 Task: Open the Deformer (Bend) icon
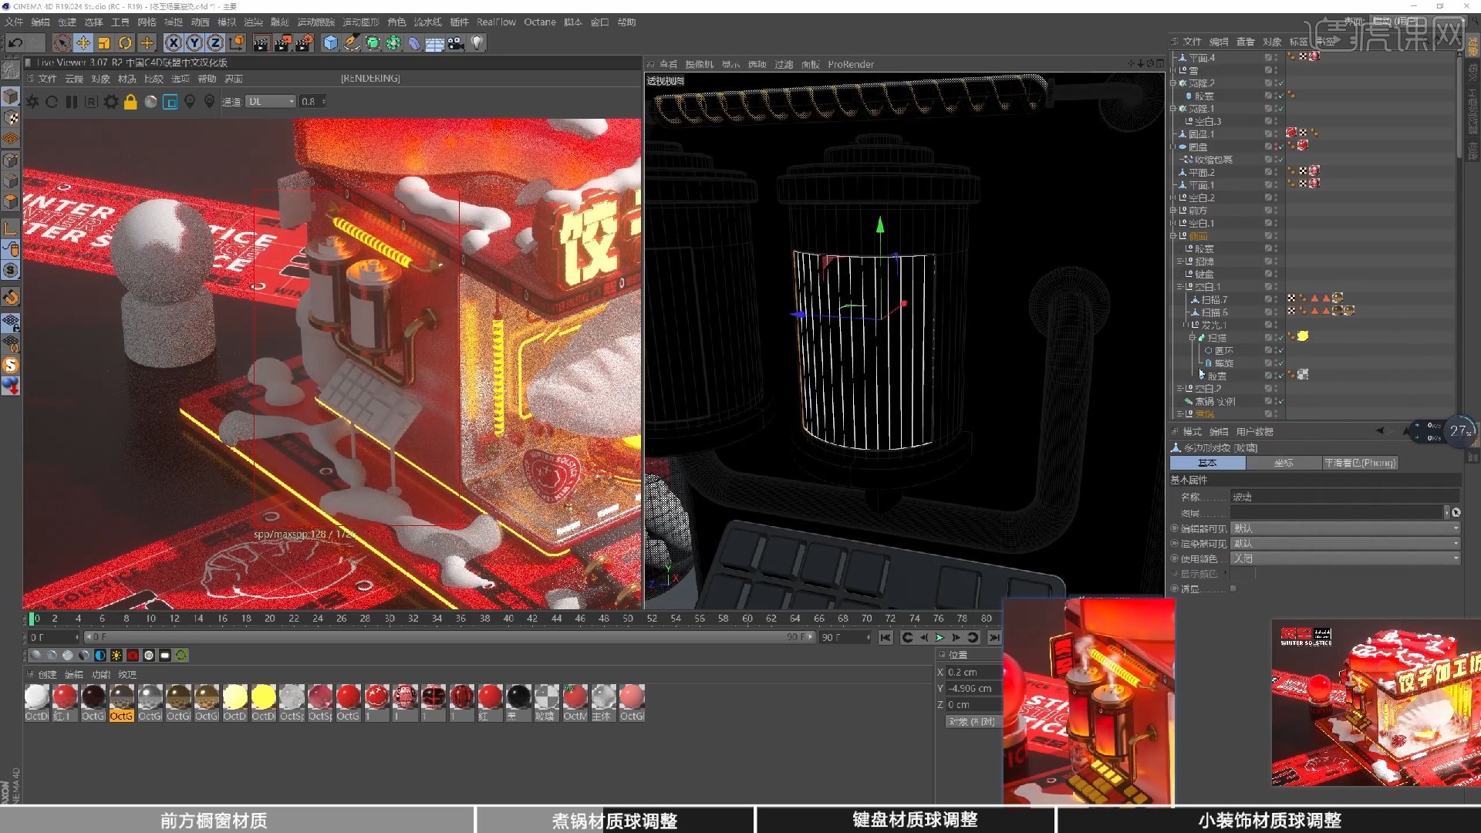pos(414,42)
